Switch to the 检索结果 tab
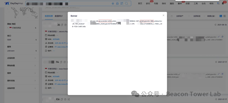This screenshot has height=103, width=228. [49, 16]
